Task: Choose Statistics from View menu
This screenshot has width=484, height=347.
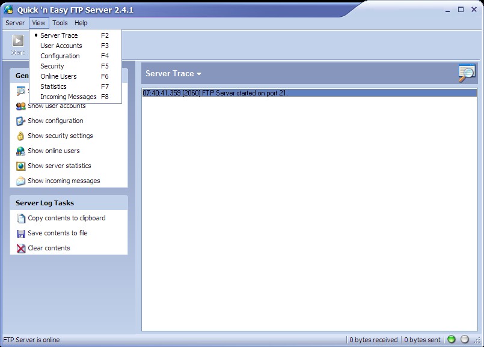Action: tap(75, 86)
